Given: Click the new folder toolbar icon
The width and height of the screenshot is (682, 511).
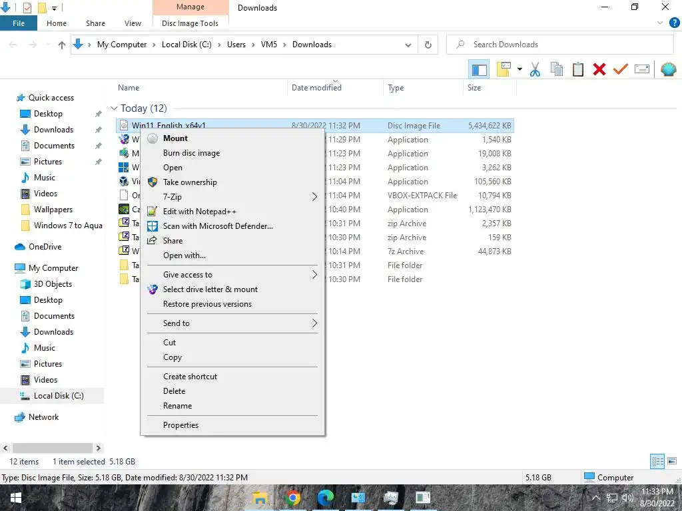Looking at the screenshot, I should click(x=504, y=69).
